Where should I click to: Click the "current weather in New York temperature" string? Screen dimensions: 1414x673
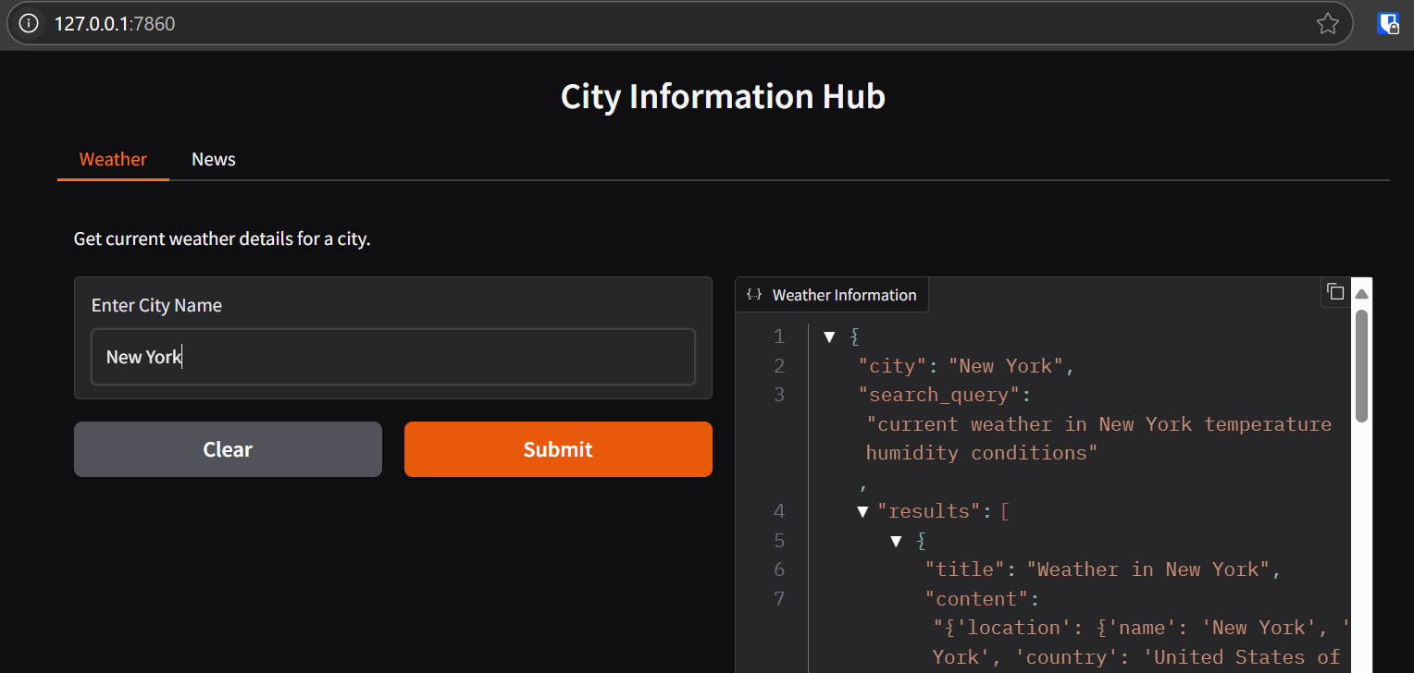tap(1099, 424)
